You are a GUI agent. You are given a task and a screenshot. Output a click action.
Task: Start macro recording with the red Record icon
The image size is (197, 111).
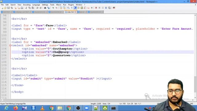[96, 8]
